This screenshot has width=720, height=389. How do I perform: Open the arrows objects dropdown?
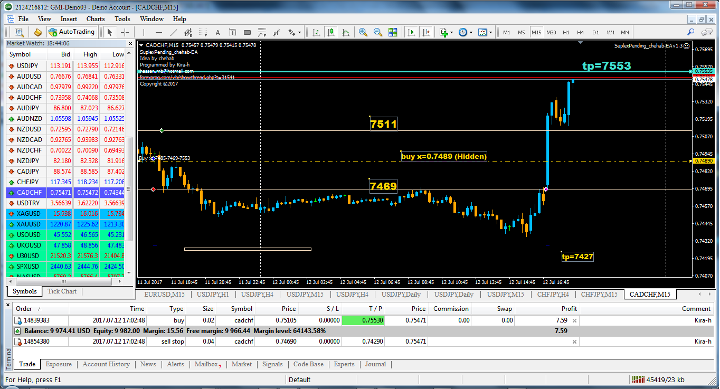[x=295, y=32]
